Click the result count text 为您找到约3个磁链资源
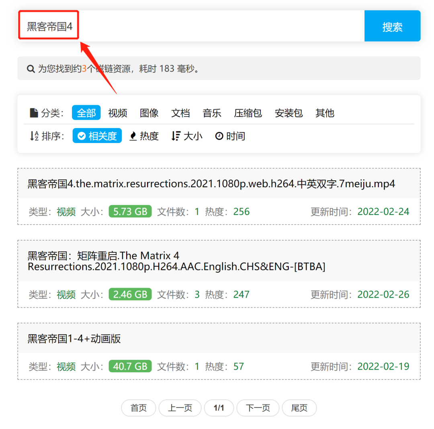 tap(84, 69)
